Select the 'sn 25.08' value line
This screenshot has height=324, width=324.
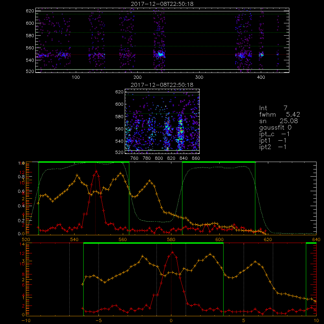tap(279, 121)
